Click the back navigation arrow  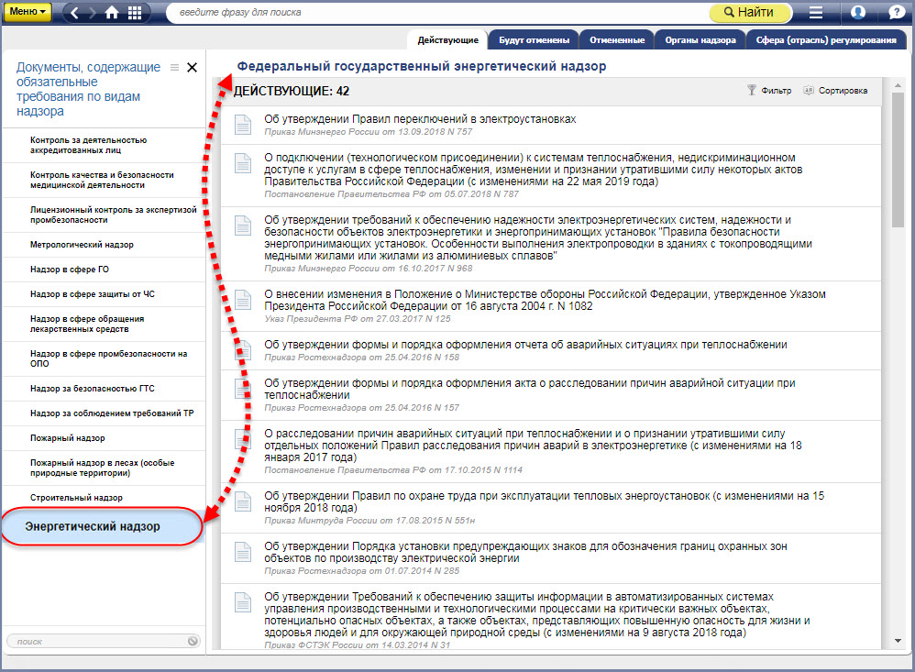(76, 13)
